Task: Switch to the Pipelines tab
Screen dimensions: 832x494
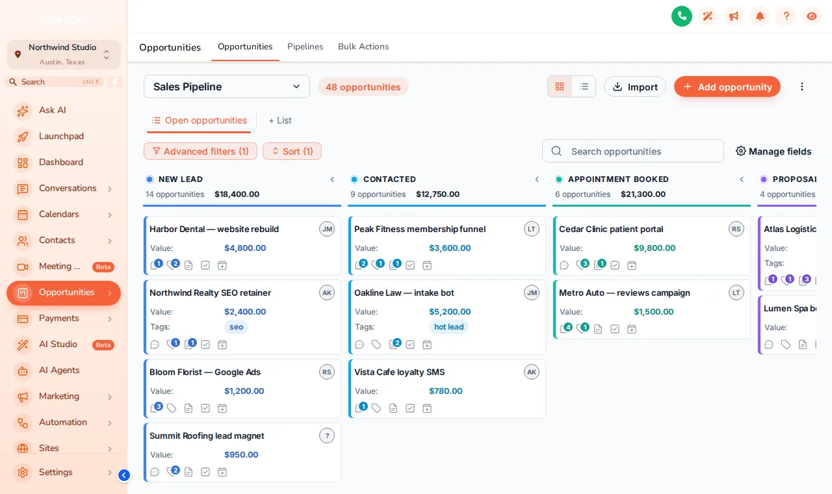Action: coord(305,47)
